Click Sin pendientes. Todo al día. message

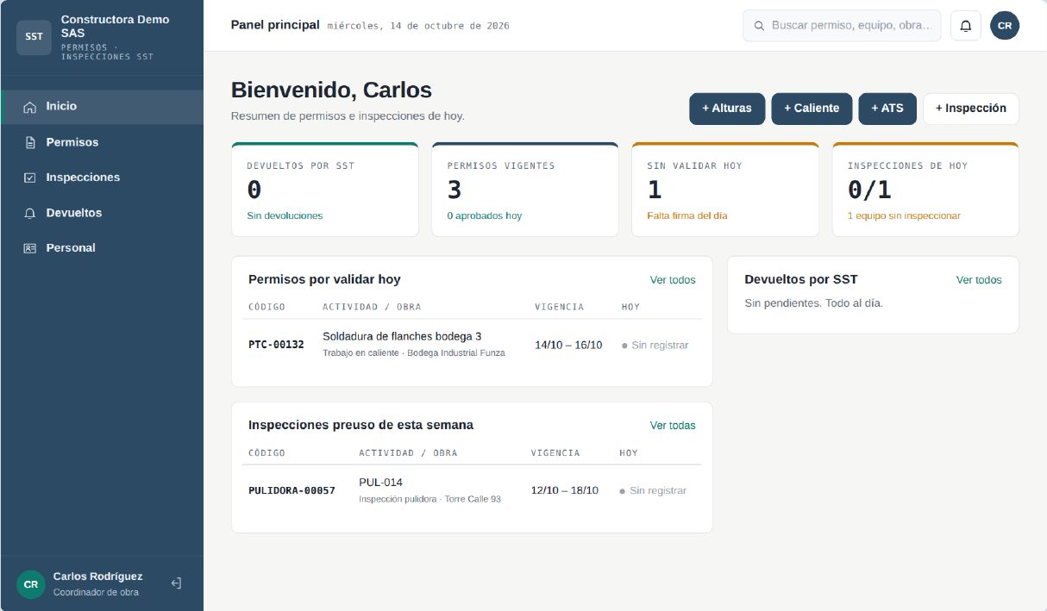pos(813,303)
